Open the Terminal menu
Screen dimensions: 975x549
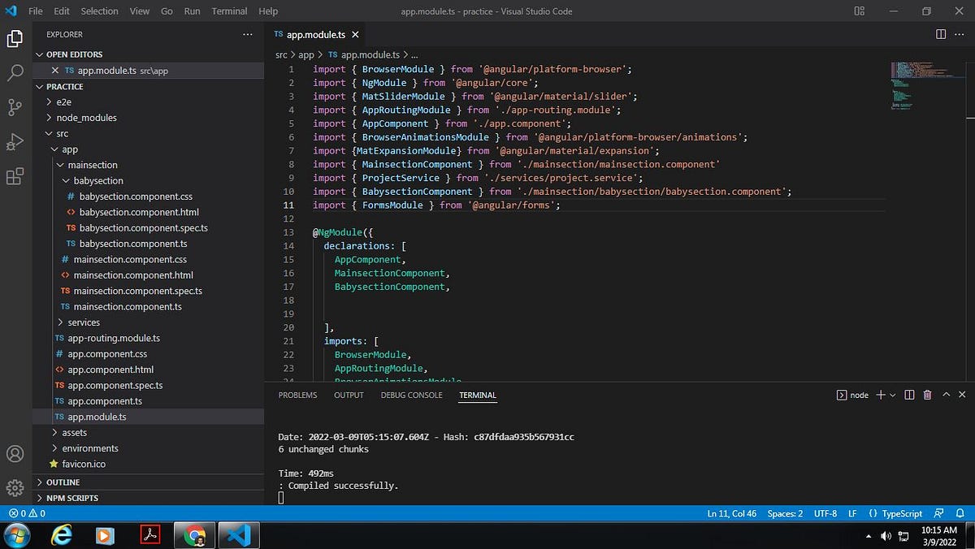(x=229, y=11)
